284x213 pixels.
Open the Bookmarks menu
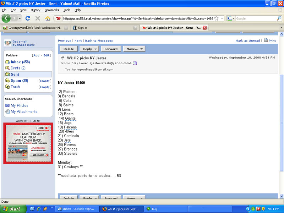click(x=51, y=10)
